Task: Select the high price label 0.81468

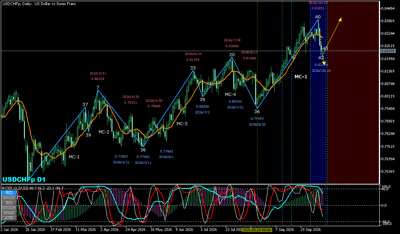Action: 249,58
